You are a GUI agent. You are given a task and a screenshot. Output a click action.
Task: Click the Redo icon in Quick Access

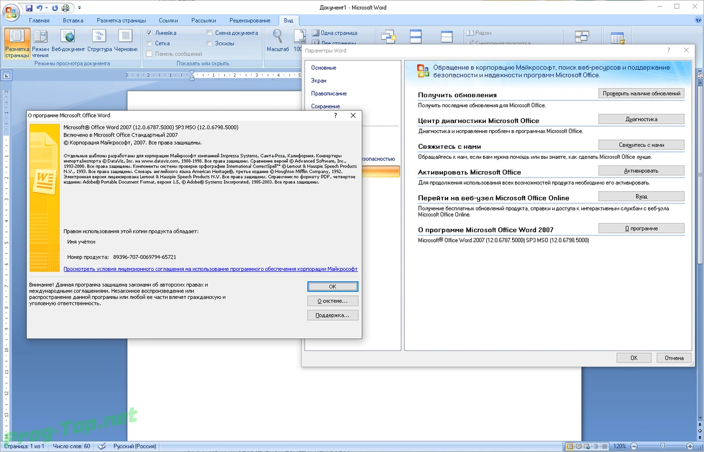tap(56, 8)
